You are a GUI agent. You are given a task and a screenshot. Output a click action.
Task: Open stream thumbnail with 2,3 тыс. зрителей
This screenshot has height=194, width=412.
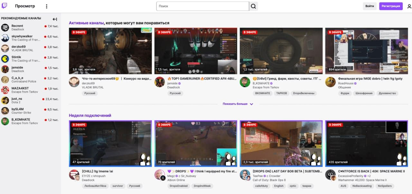pyautogui.click(x=281, y=143)
